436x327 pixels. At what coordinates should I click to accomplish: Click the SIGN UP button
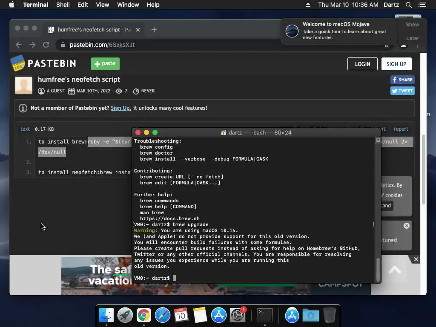click(x=396, y=64)
